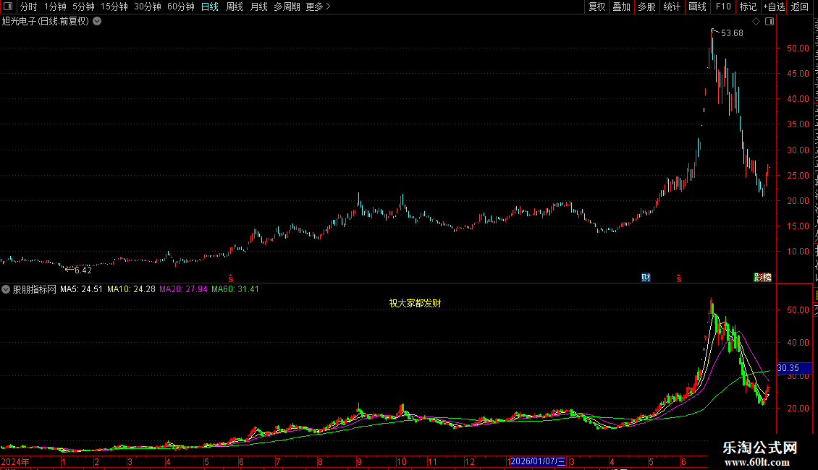Click the 叠加 overlay button

pos(621,7)
